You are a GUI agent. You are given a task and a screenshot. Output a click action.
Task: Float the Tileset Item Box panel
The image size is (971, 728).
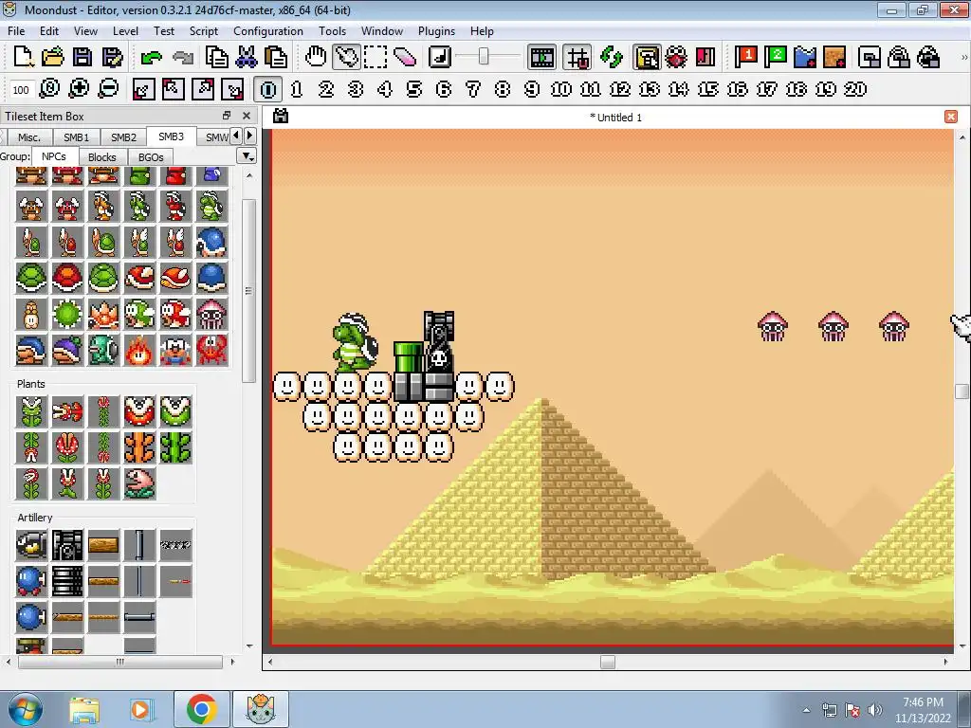[226, 116]
